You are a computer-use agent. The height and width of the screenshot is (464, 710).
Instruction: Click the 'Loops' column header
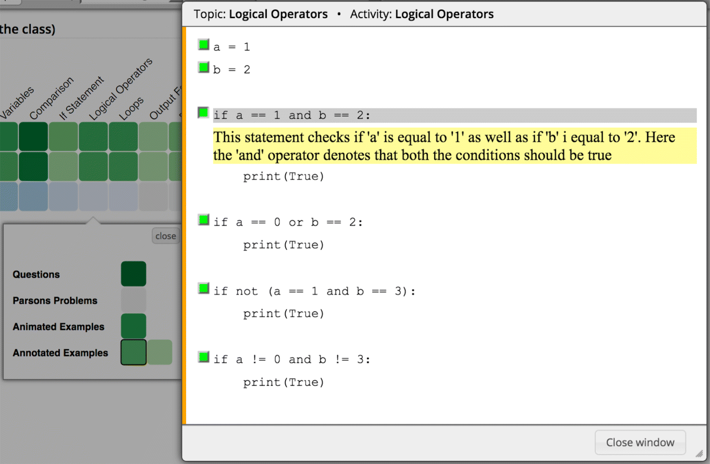(131, 108)
